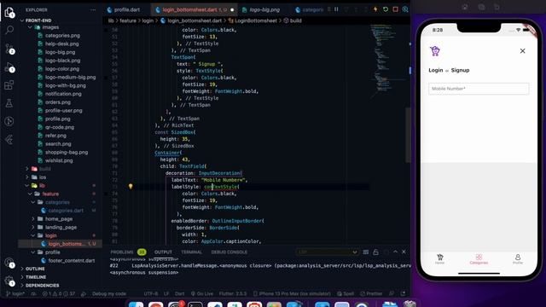Click Prettier status bar item

371,293
